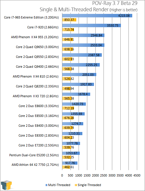Select the Single-Threaded legend label
This screenshot has height=191, width=145.
[89, 185]
